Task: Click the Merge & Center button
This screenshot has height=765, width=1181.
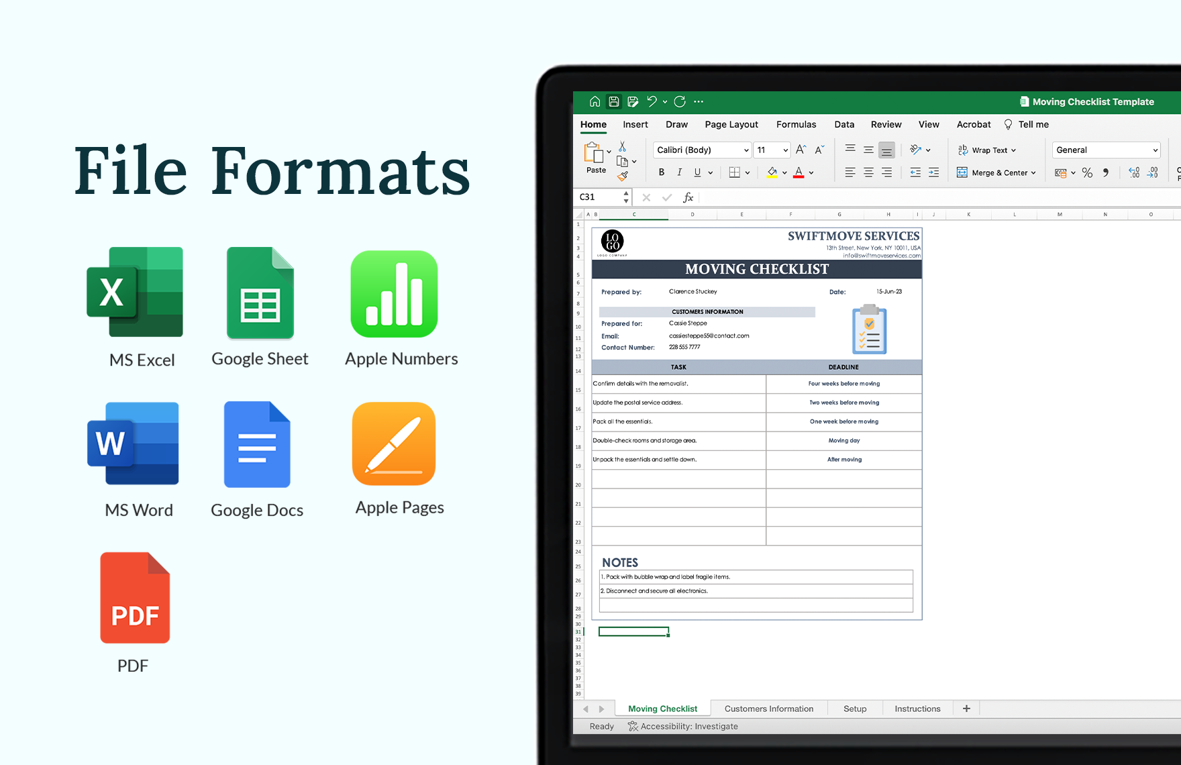Action: click(996, 172)
